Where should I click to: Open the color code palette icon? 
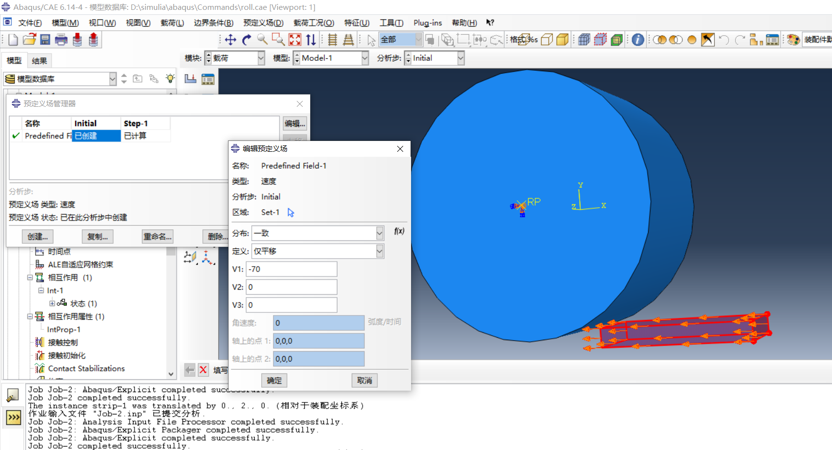point(793,40)
